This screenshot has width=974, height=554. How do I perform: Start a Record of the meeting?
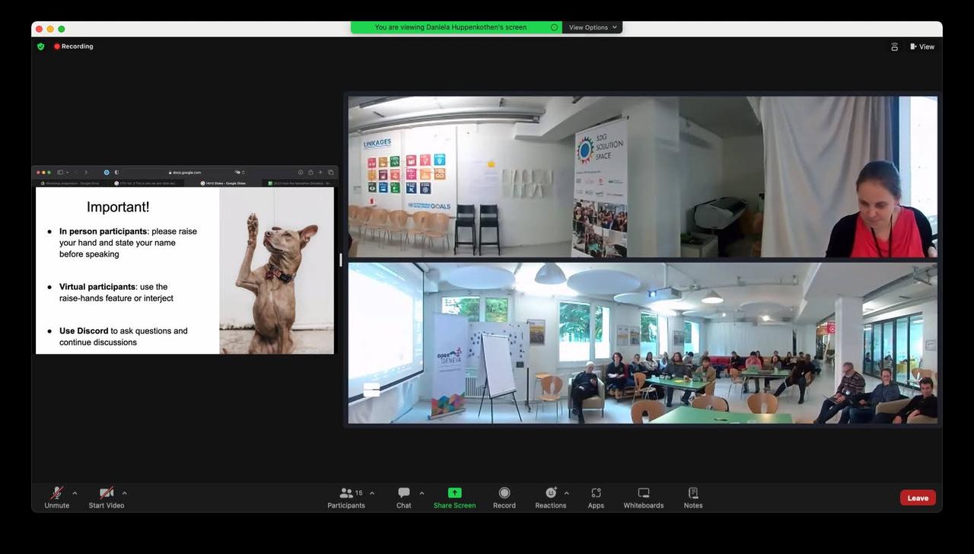(x=504, y=498)
